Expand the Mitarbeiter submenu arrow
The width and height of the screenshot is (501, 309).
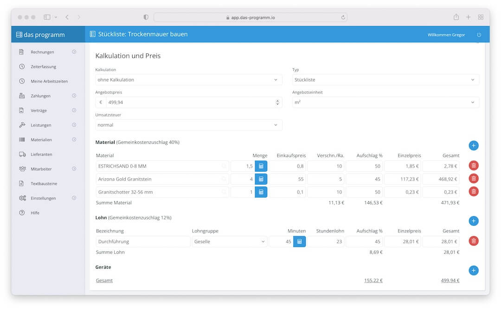pyautogui.click(x=74, y=169)
